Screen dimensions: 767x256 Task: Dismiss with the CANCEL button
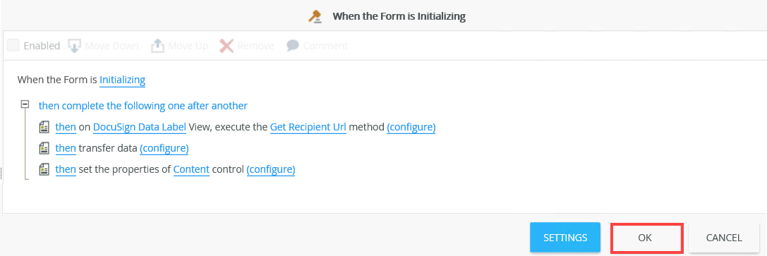point(724,238)
